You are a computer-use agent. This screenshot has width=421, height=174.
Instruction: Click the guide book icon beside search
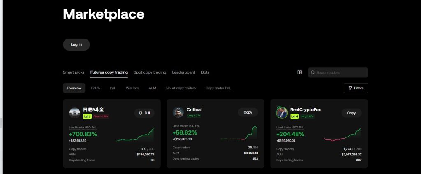pos(300,72)
